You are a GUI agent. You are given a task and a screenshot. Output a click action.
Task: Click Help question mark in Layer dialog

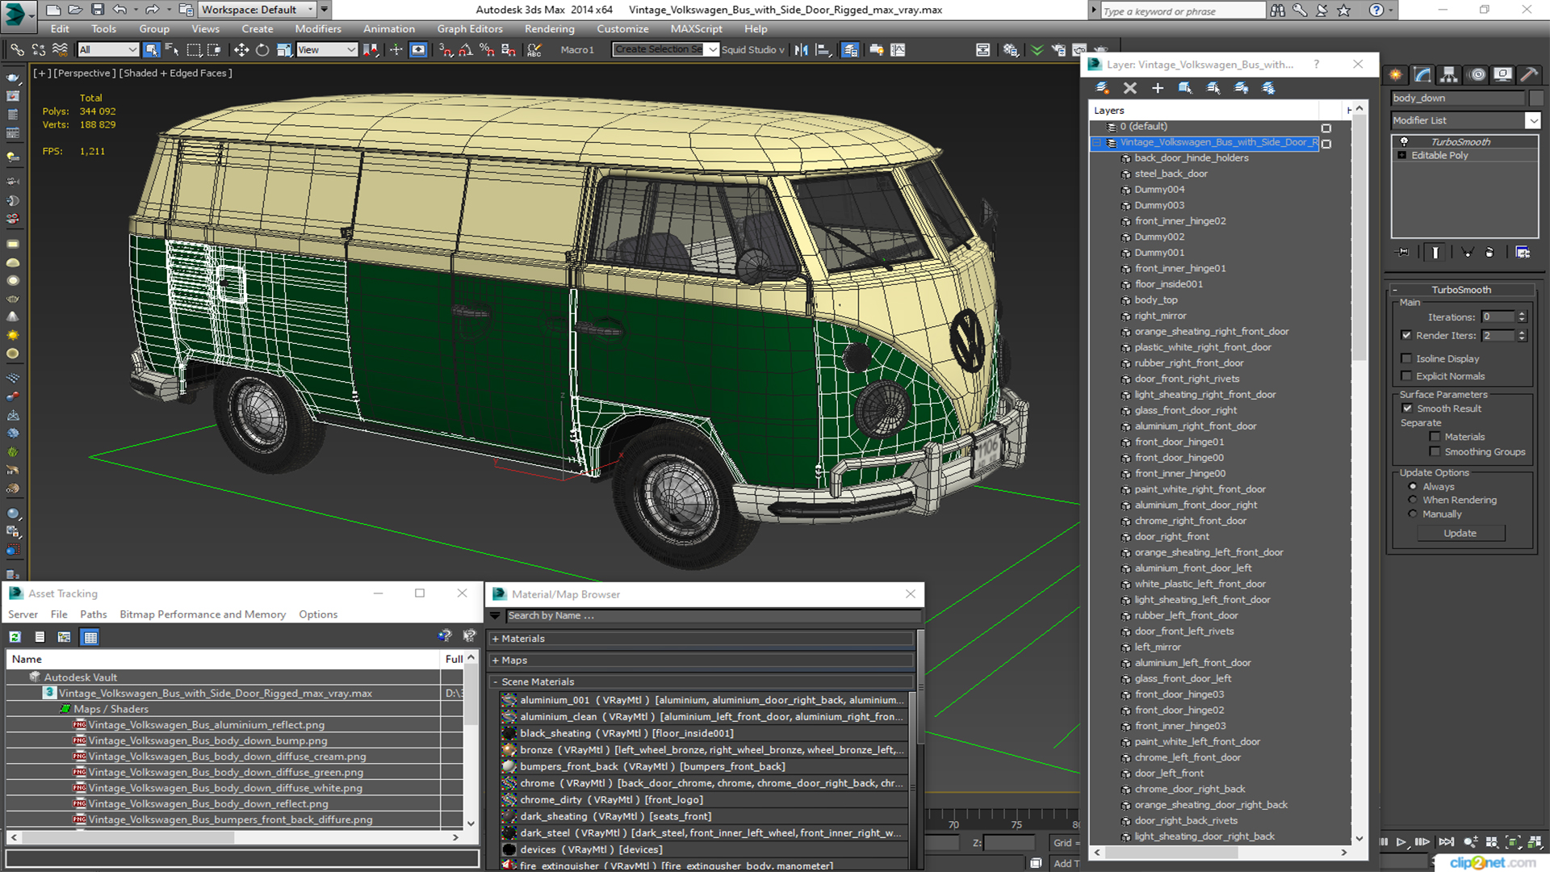(1317, 65)
